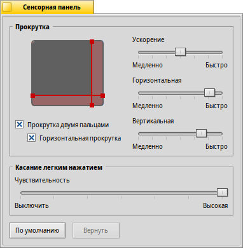This screenshot has height=248, width=243.
Task: Click Медленно label under Ускорение slider
Action: [x=148, y=65]
